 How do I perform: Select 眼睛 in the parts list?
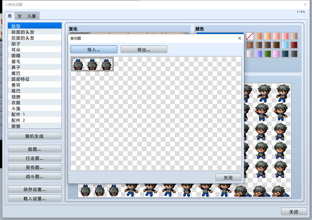click(x=35, y=56)
